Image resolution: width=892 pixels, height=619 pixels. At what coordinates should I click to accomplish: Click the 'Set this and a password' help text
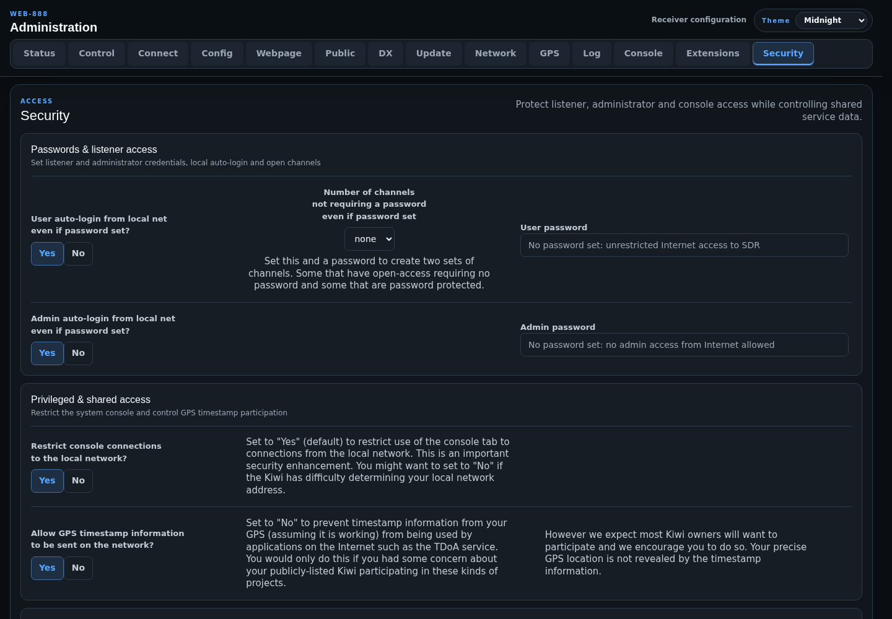tap(369, 273)
